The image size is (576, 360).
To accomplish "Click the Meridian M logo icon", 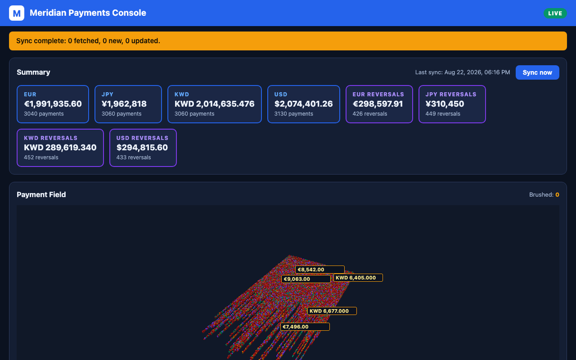I will (17, 13).
